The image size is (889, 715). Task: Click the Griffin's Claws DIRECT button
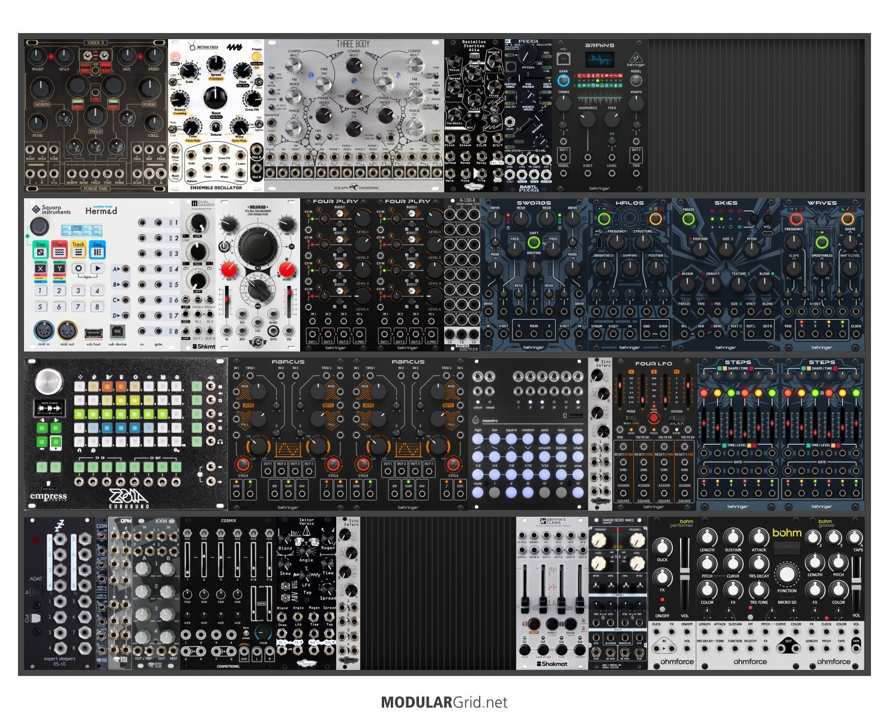[x=552, y=624]
